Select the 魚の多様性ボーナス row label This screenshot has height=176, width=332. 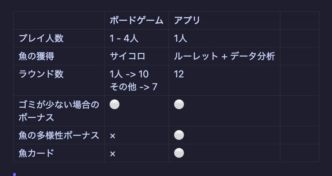(x=59, y=135)
